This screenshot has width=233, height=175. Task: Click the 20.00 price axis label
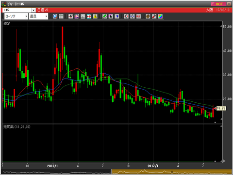227,99
